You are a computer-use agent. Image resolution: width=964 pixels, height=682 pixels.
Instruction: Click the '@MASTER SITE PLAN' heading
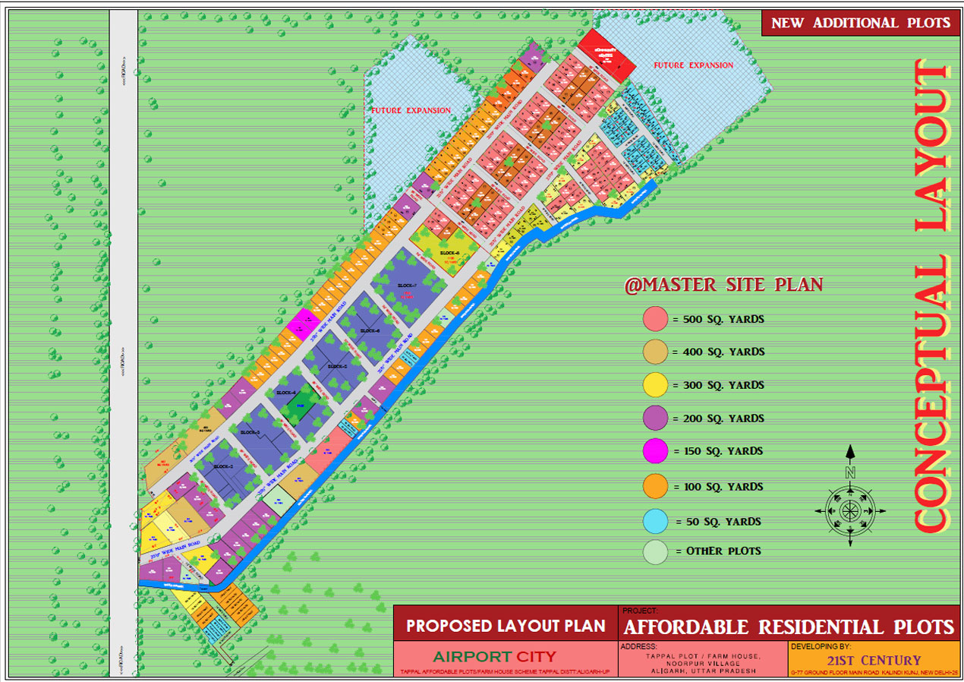pos(723,286)
